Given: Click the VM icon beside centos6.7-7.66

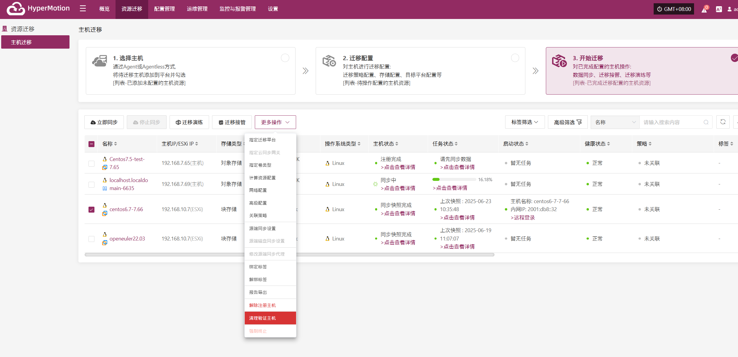Looking at the screenshot, I should point(105,213).
